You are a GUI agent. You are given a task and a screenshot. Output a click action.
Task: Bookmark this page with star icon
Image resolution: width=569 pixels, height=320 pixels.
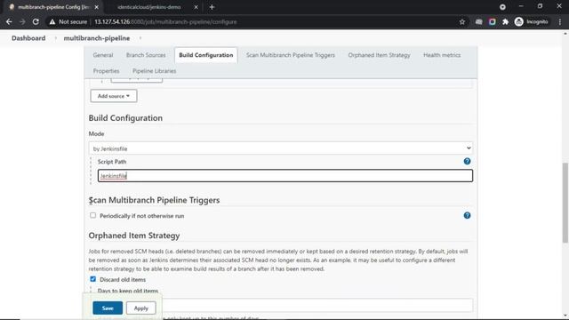(x=462, y=21)
